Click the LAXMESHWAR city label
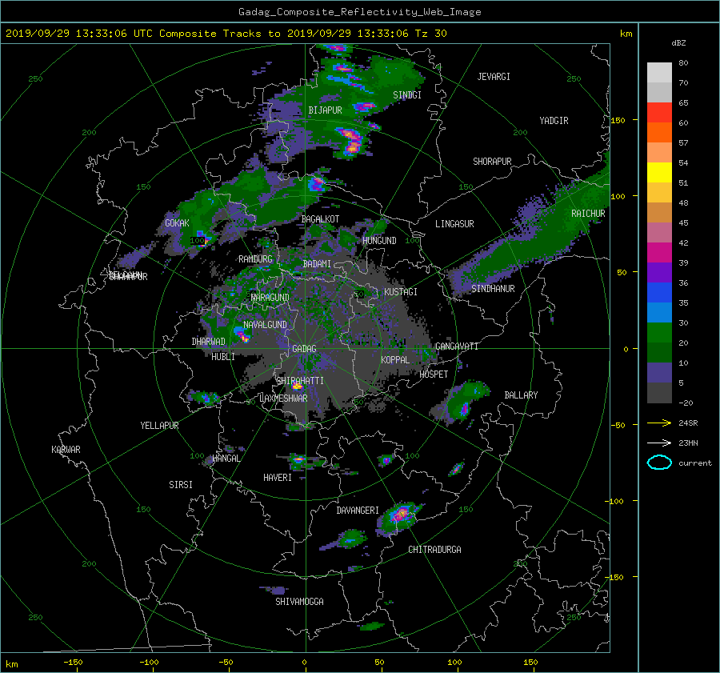 coord(283,399)
